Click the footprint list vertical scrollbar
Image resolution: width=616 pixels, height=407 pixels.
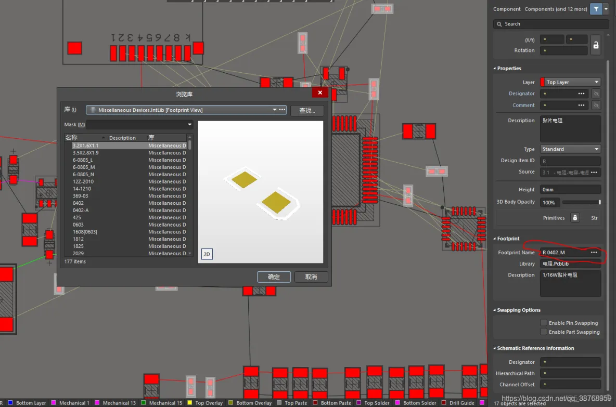(190, 196)
